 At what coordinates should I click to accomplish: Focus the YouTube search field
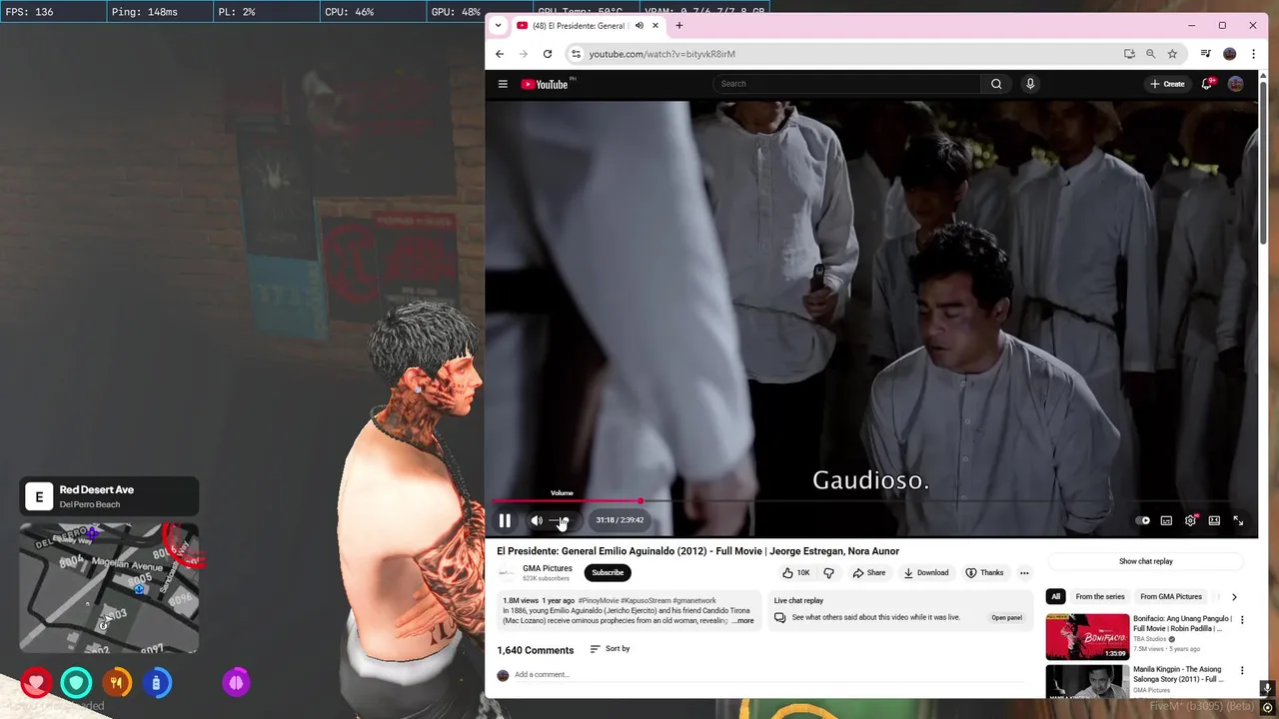pyautogui.click(x=847, y=84)
